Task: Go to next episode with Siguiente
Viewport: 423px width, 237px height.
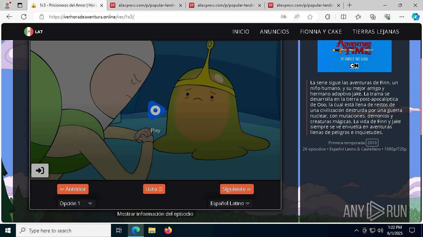Action: pos(237,189)
